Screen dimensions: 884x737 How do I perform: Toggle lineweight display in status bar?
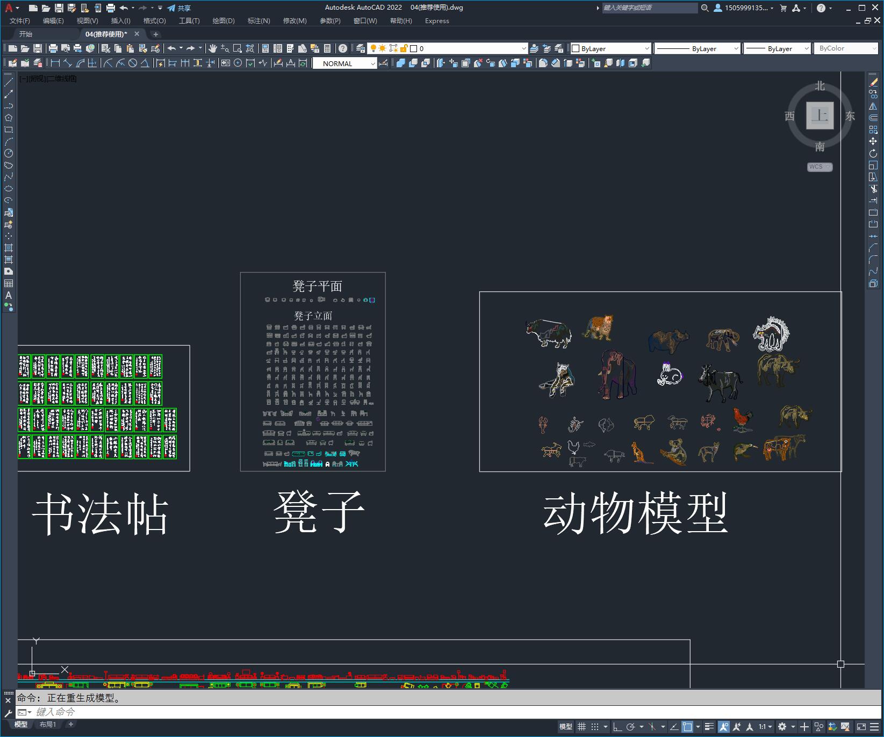coord(709,727)
